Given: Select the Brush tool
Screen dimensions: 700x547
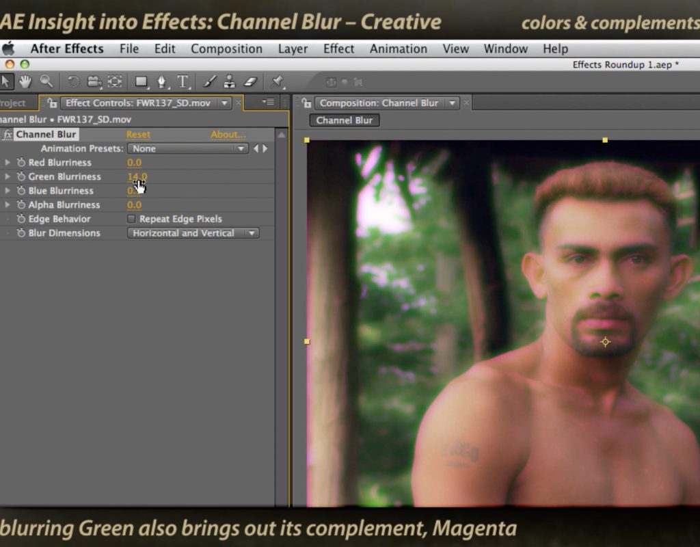Looking at the screenshot, I should (x=209, y=82).
